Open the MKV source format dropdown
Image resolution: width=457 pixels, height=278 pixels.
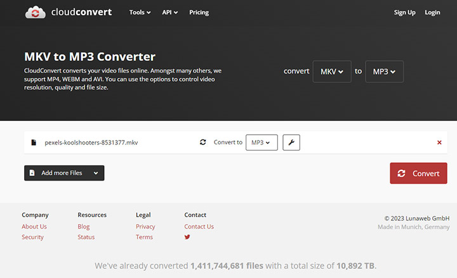(x=331, y=72)
